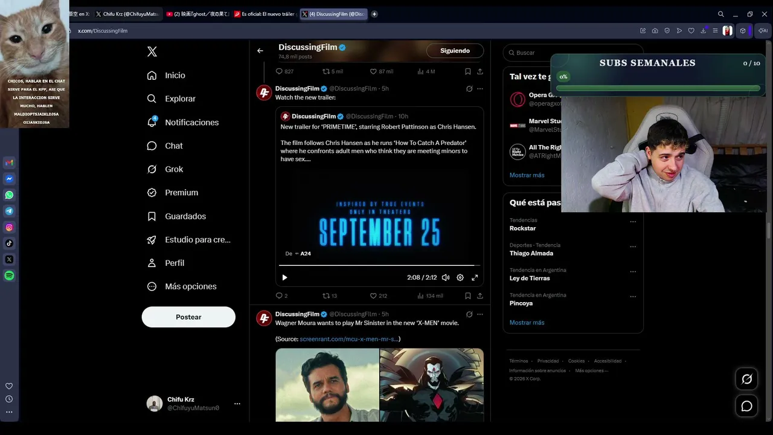The image size is (773, 435).
Task: Click the X logo above Inicio
Action: (152, 52)
